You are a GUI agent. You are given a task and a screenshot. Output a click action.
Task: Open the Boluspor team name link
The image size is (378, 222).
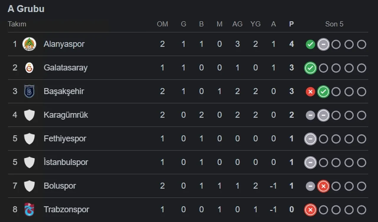click(60, 186)
